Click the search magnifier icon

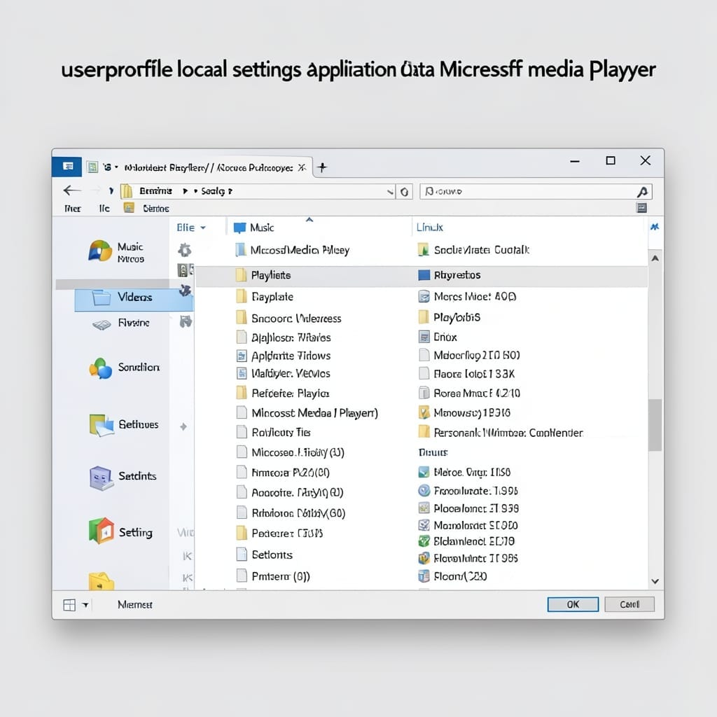[642, 192]
